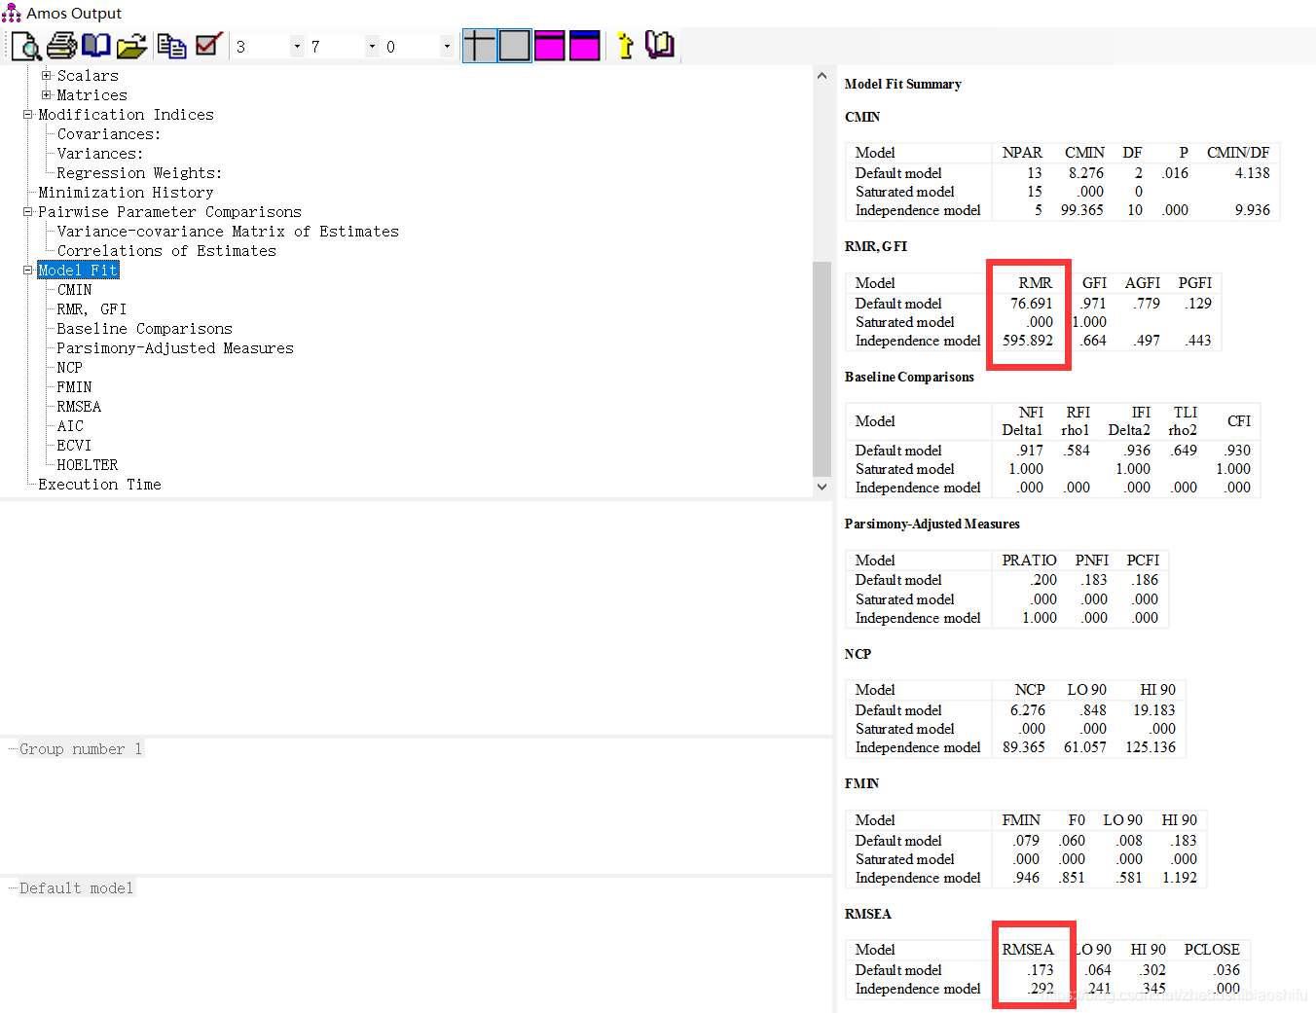Select Variance-covariance Matrix of Estimates
1316x1013 pixels.
[x=228, y=232]
